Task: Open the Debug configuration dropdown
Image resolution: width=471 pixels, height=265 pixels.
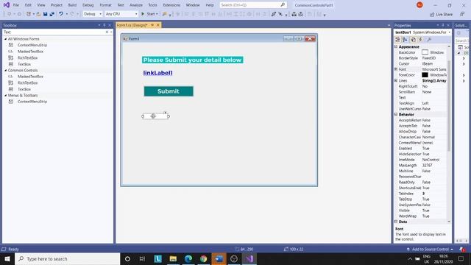Action: [x=100, y=14]
